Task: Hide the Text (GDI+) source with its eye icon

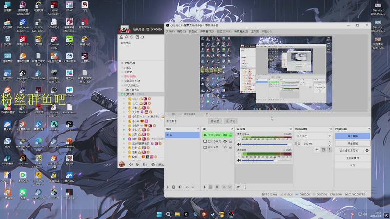Action: (x=225, y=135)
